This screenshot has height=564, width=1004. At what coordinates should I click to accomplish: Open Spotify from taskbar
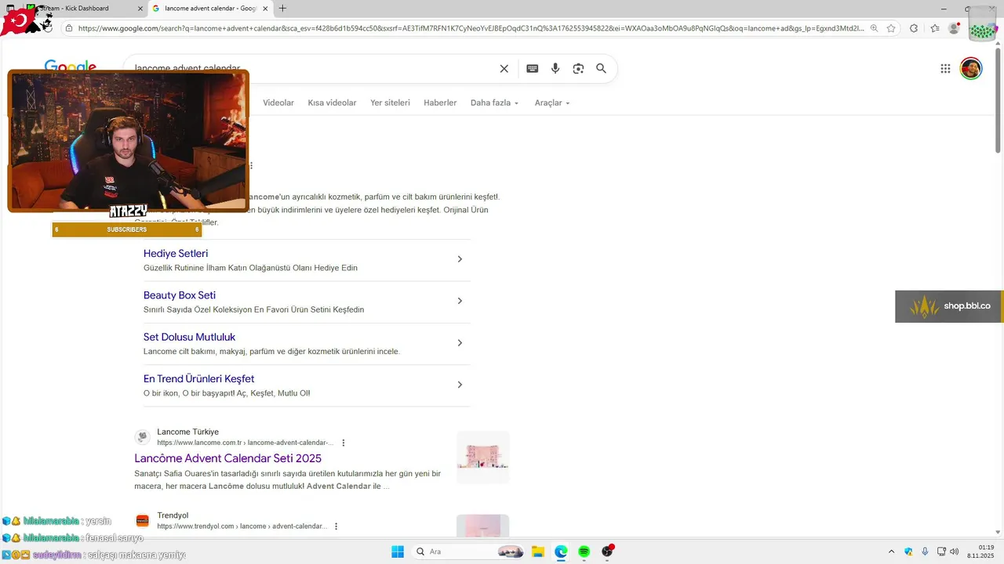pyautogui.click(x=584, y=551)
